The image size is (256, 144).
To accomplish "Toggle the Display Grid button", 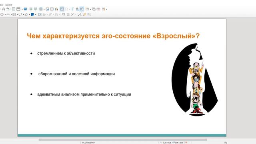I will (x=14, y=9).
